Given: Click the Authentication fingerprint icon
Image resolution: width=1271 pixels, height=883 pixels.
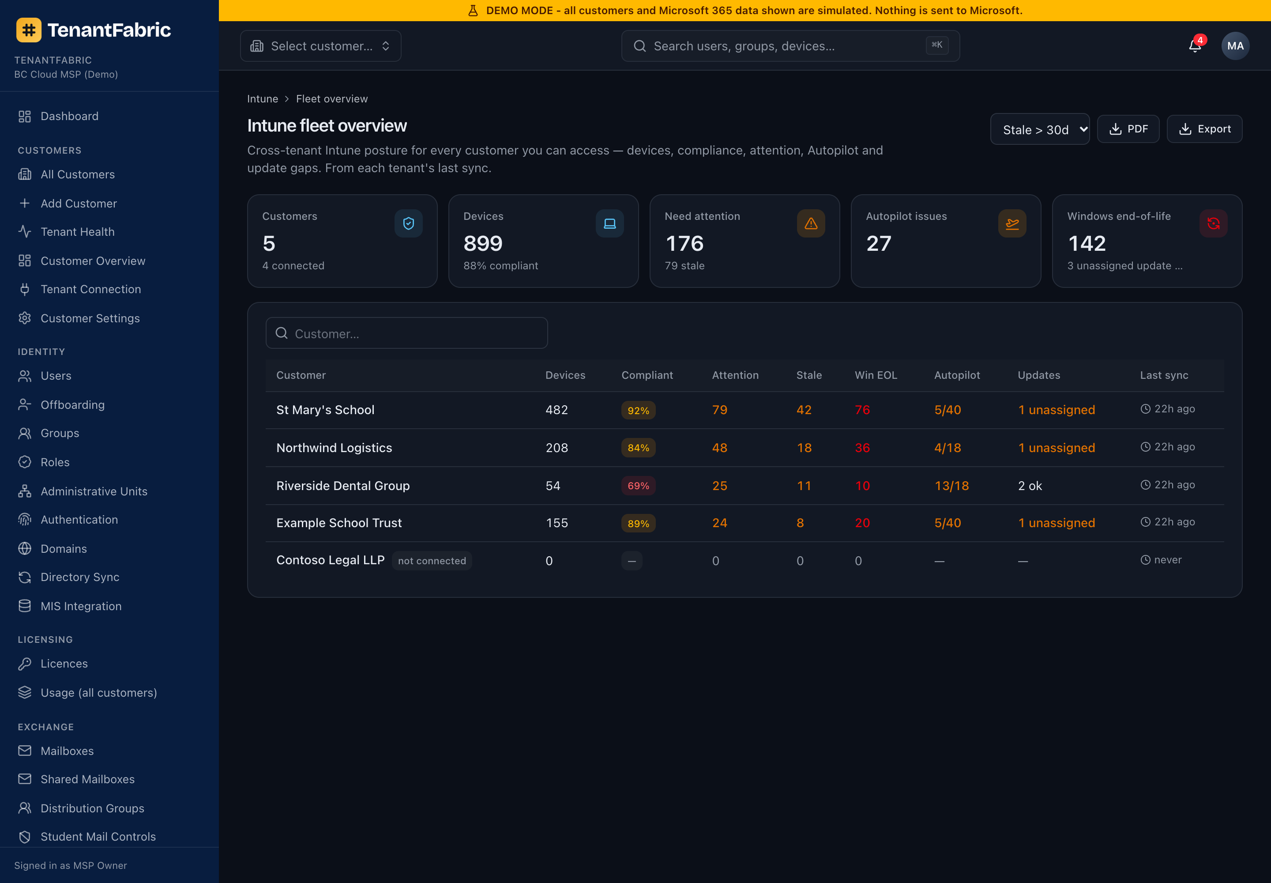Looking at the screenshot, I should tap(25, 520).
